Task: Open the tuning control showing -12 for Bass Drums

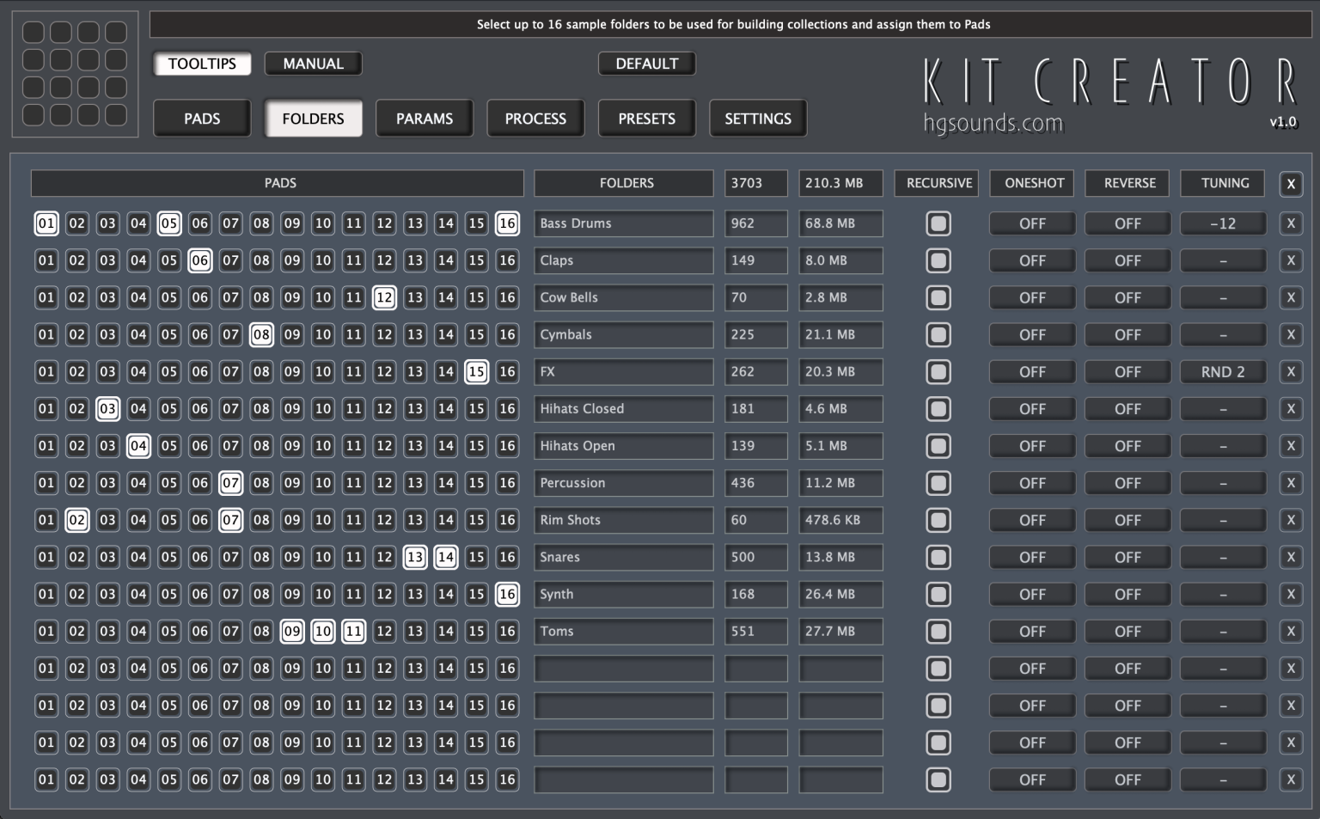Action: tap(1222, 223)
